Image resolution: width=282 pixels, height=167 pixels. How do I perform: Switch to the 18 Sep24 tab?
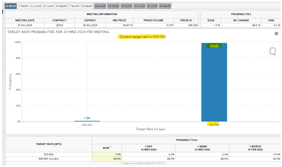tap(61, 6)
